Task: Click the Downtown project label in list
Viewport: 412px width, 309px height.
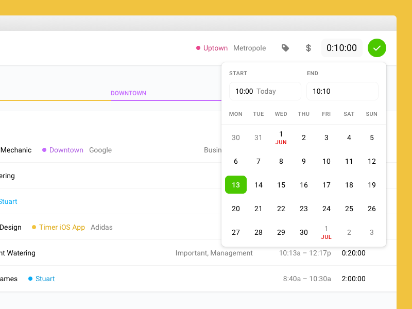Action: [x=66, y=150]
